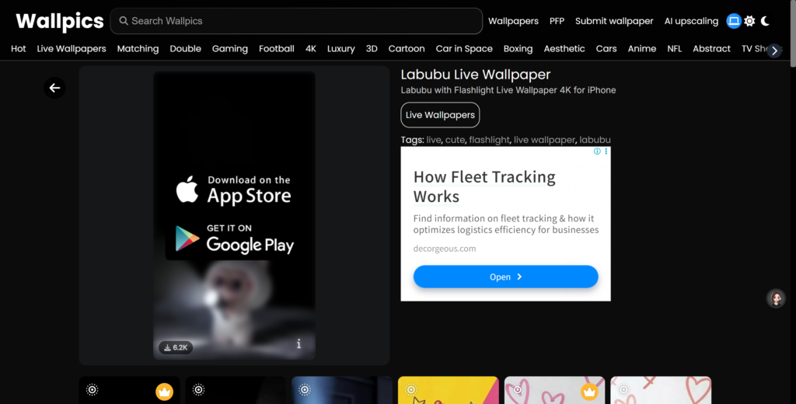Open wallpaper info 'i' icon

[298, 343]
